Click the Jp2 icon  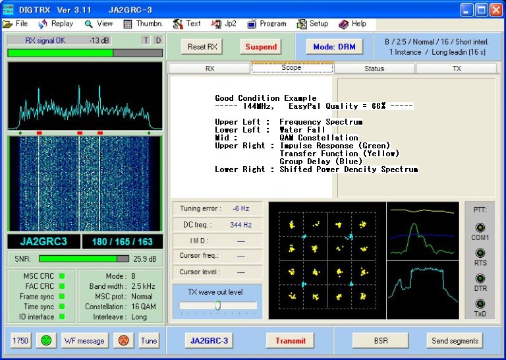[x=216, y=24]
